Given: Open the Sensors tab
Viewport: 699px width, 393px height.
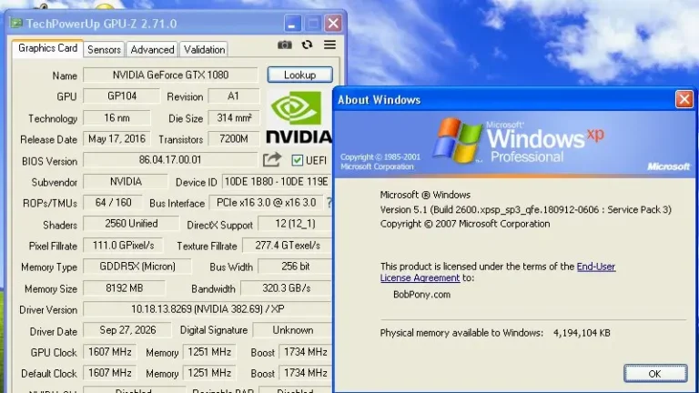Looking at the screenshot, I should pyautogui.click(x=104, y=49).
